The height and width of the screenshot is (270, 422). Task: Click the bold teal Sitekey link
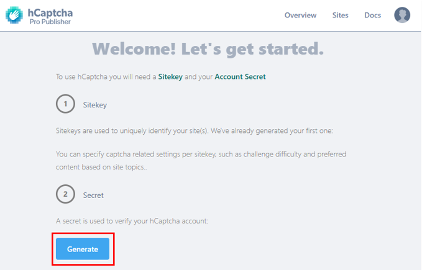[x=170, y=77]
